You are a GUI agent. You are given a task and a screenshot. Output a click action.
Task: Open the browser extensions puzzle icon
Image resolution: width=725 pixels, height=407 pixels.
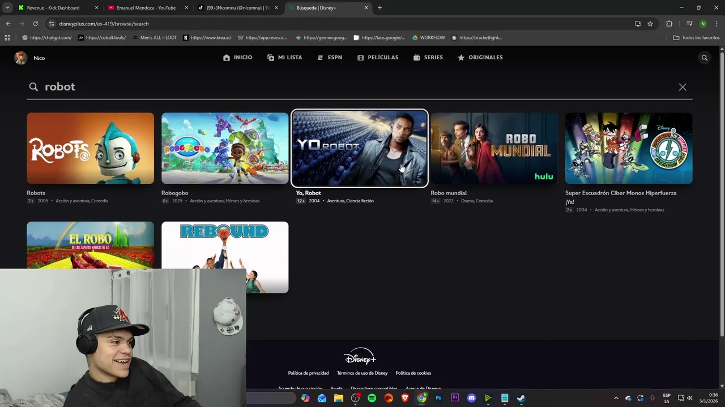[669, 24]
